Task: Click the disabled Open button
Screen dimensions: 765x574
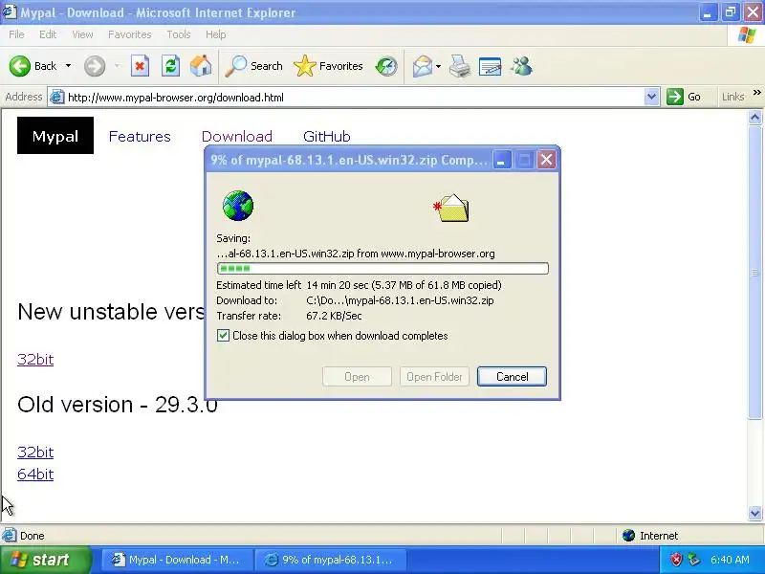Action: 357,376
